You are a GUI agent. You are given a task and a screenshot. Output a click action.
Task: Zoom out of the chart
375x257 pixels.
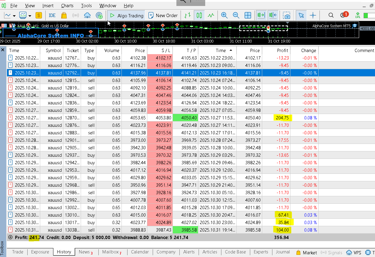tap(236, 16)
